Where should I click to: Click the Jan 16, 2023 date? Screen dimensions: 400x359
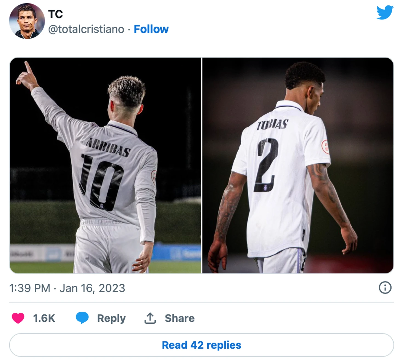(x=92, y=288)
